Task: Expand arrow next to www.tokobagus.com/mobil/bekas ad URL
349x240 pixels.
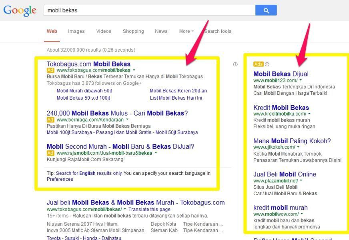Action: [x=134, y=70]
